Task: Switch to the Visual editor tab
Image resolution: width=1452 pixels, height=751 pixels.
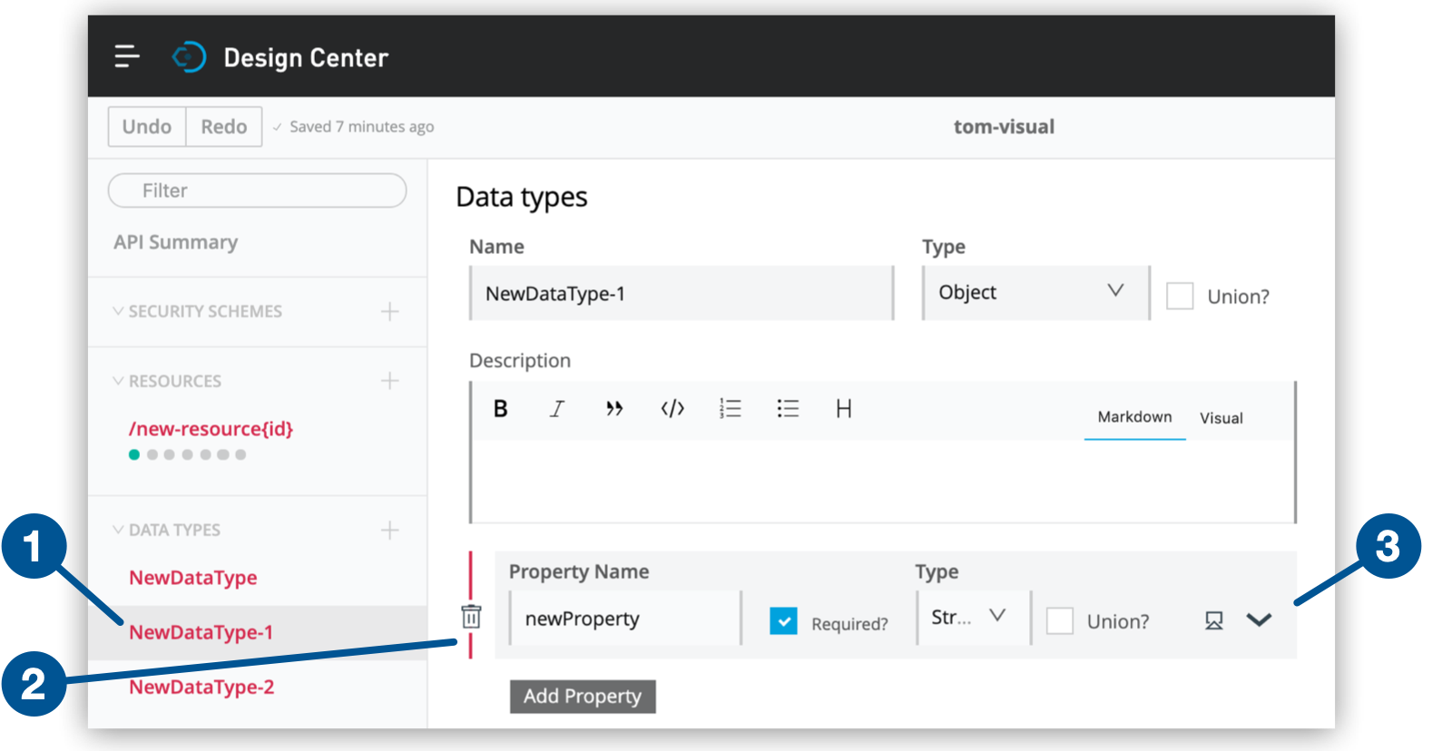Action: coord(1221,418)
